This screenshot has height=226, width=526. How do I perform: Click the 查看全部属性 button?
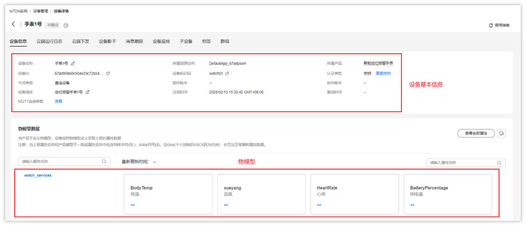tap(476, 133)
